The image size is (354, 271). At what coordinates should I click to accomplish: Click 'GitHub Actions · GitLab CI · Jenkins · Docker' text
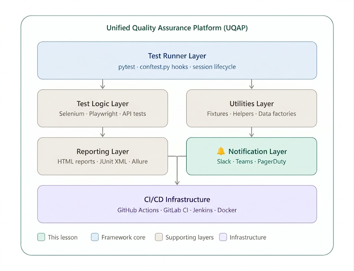click(177, 210)
